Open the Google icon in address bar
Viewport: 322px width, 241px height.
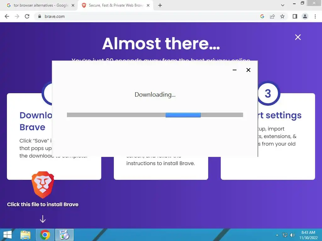click(x=262, y=16)
